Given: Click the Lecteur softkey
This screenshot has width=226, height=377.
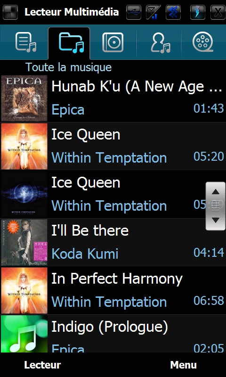Looking at the screenshot, I should pyautogui.click(x=42, y=365).
